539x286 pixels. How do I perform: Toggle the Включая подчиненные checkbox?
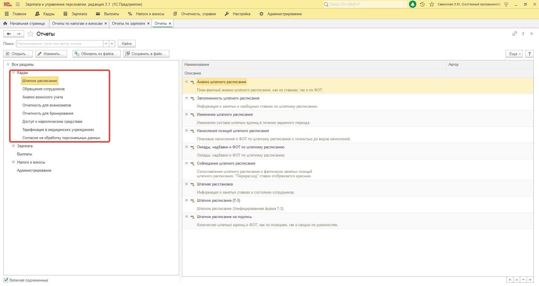(x=6, y=280)
